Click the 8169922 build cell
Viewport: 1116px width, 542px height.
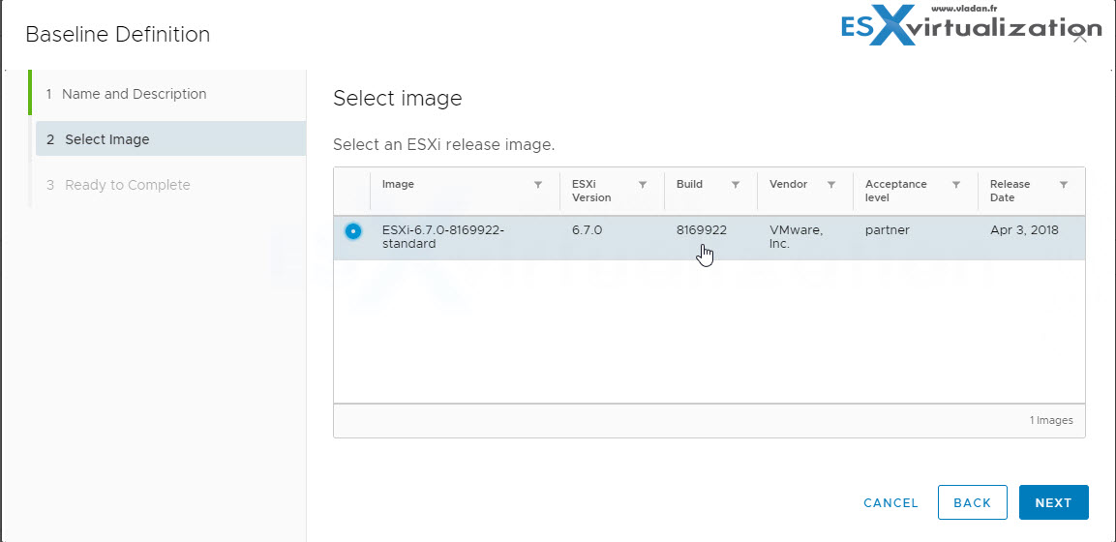pos(701,230)
